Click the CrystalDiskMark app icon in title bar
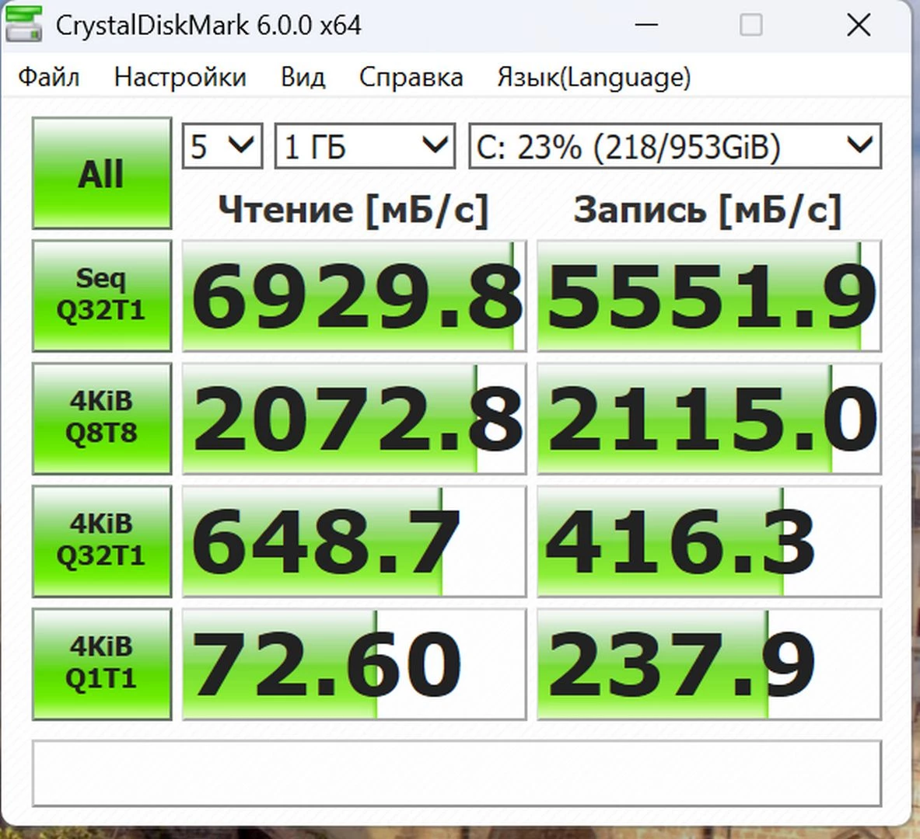The height and width of the screenshot is (839, 920). pos(23,25)
